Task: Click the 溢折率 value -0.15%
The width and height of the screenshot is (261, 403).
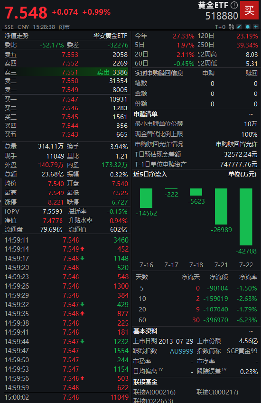Action: (117, 212)
